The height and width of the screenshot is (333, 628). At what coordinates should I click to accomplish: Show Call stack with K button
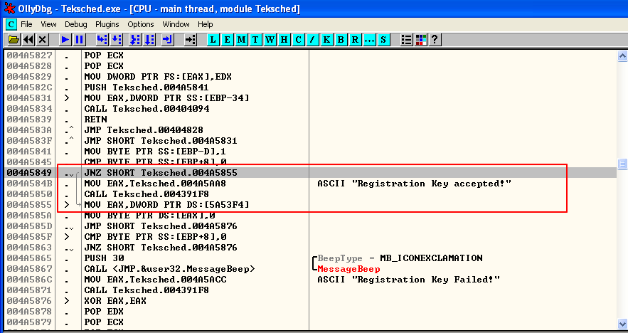pyautogui.click(x=326, y=39)
